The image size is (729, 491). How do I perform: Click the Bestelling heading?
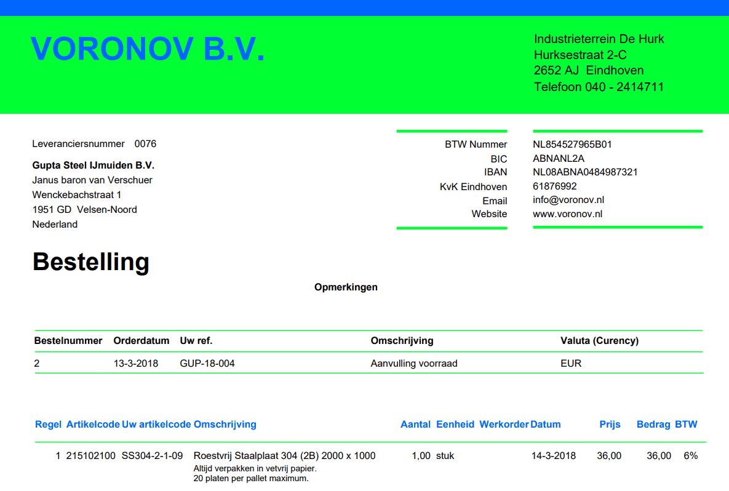point(91,262)
